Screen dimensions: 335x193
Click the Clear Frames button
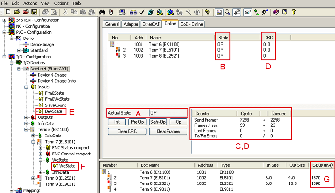pos(168,131)
